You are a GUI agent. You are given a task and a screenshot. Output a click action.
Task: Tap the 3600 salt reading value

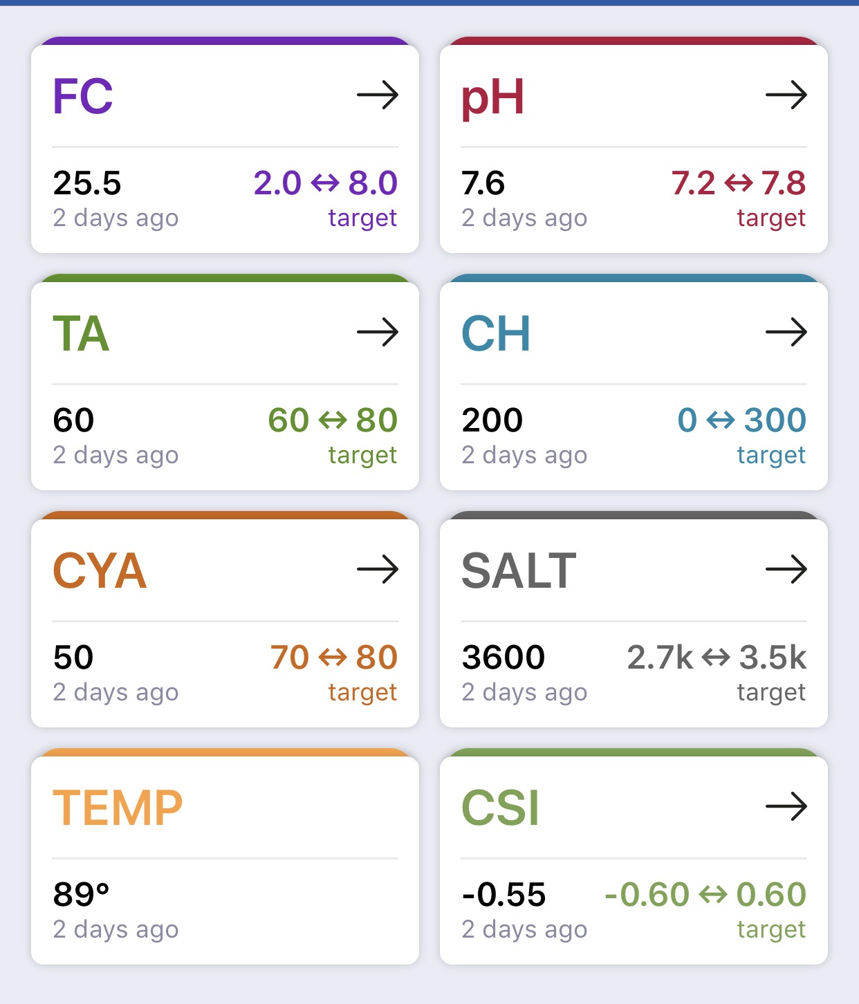coord(504,658)
